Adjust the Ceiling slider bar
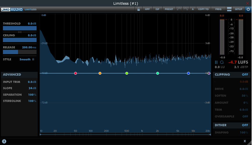 [x=20, y=40]
